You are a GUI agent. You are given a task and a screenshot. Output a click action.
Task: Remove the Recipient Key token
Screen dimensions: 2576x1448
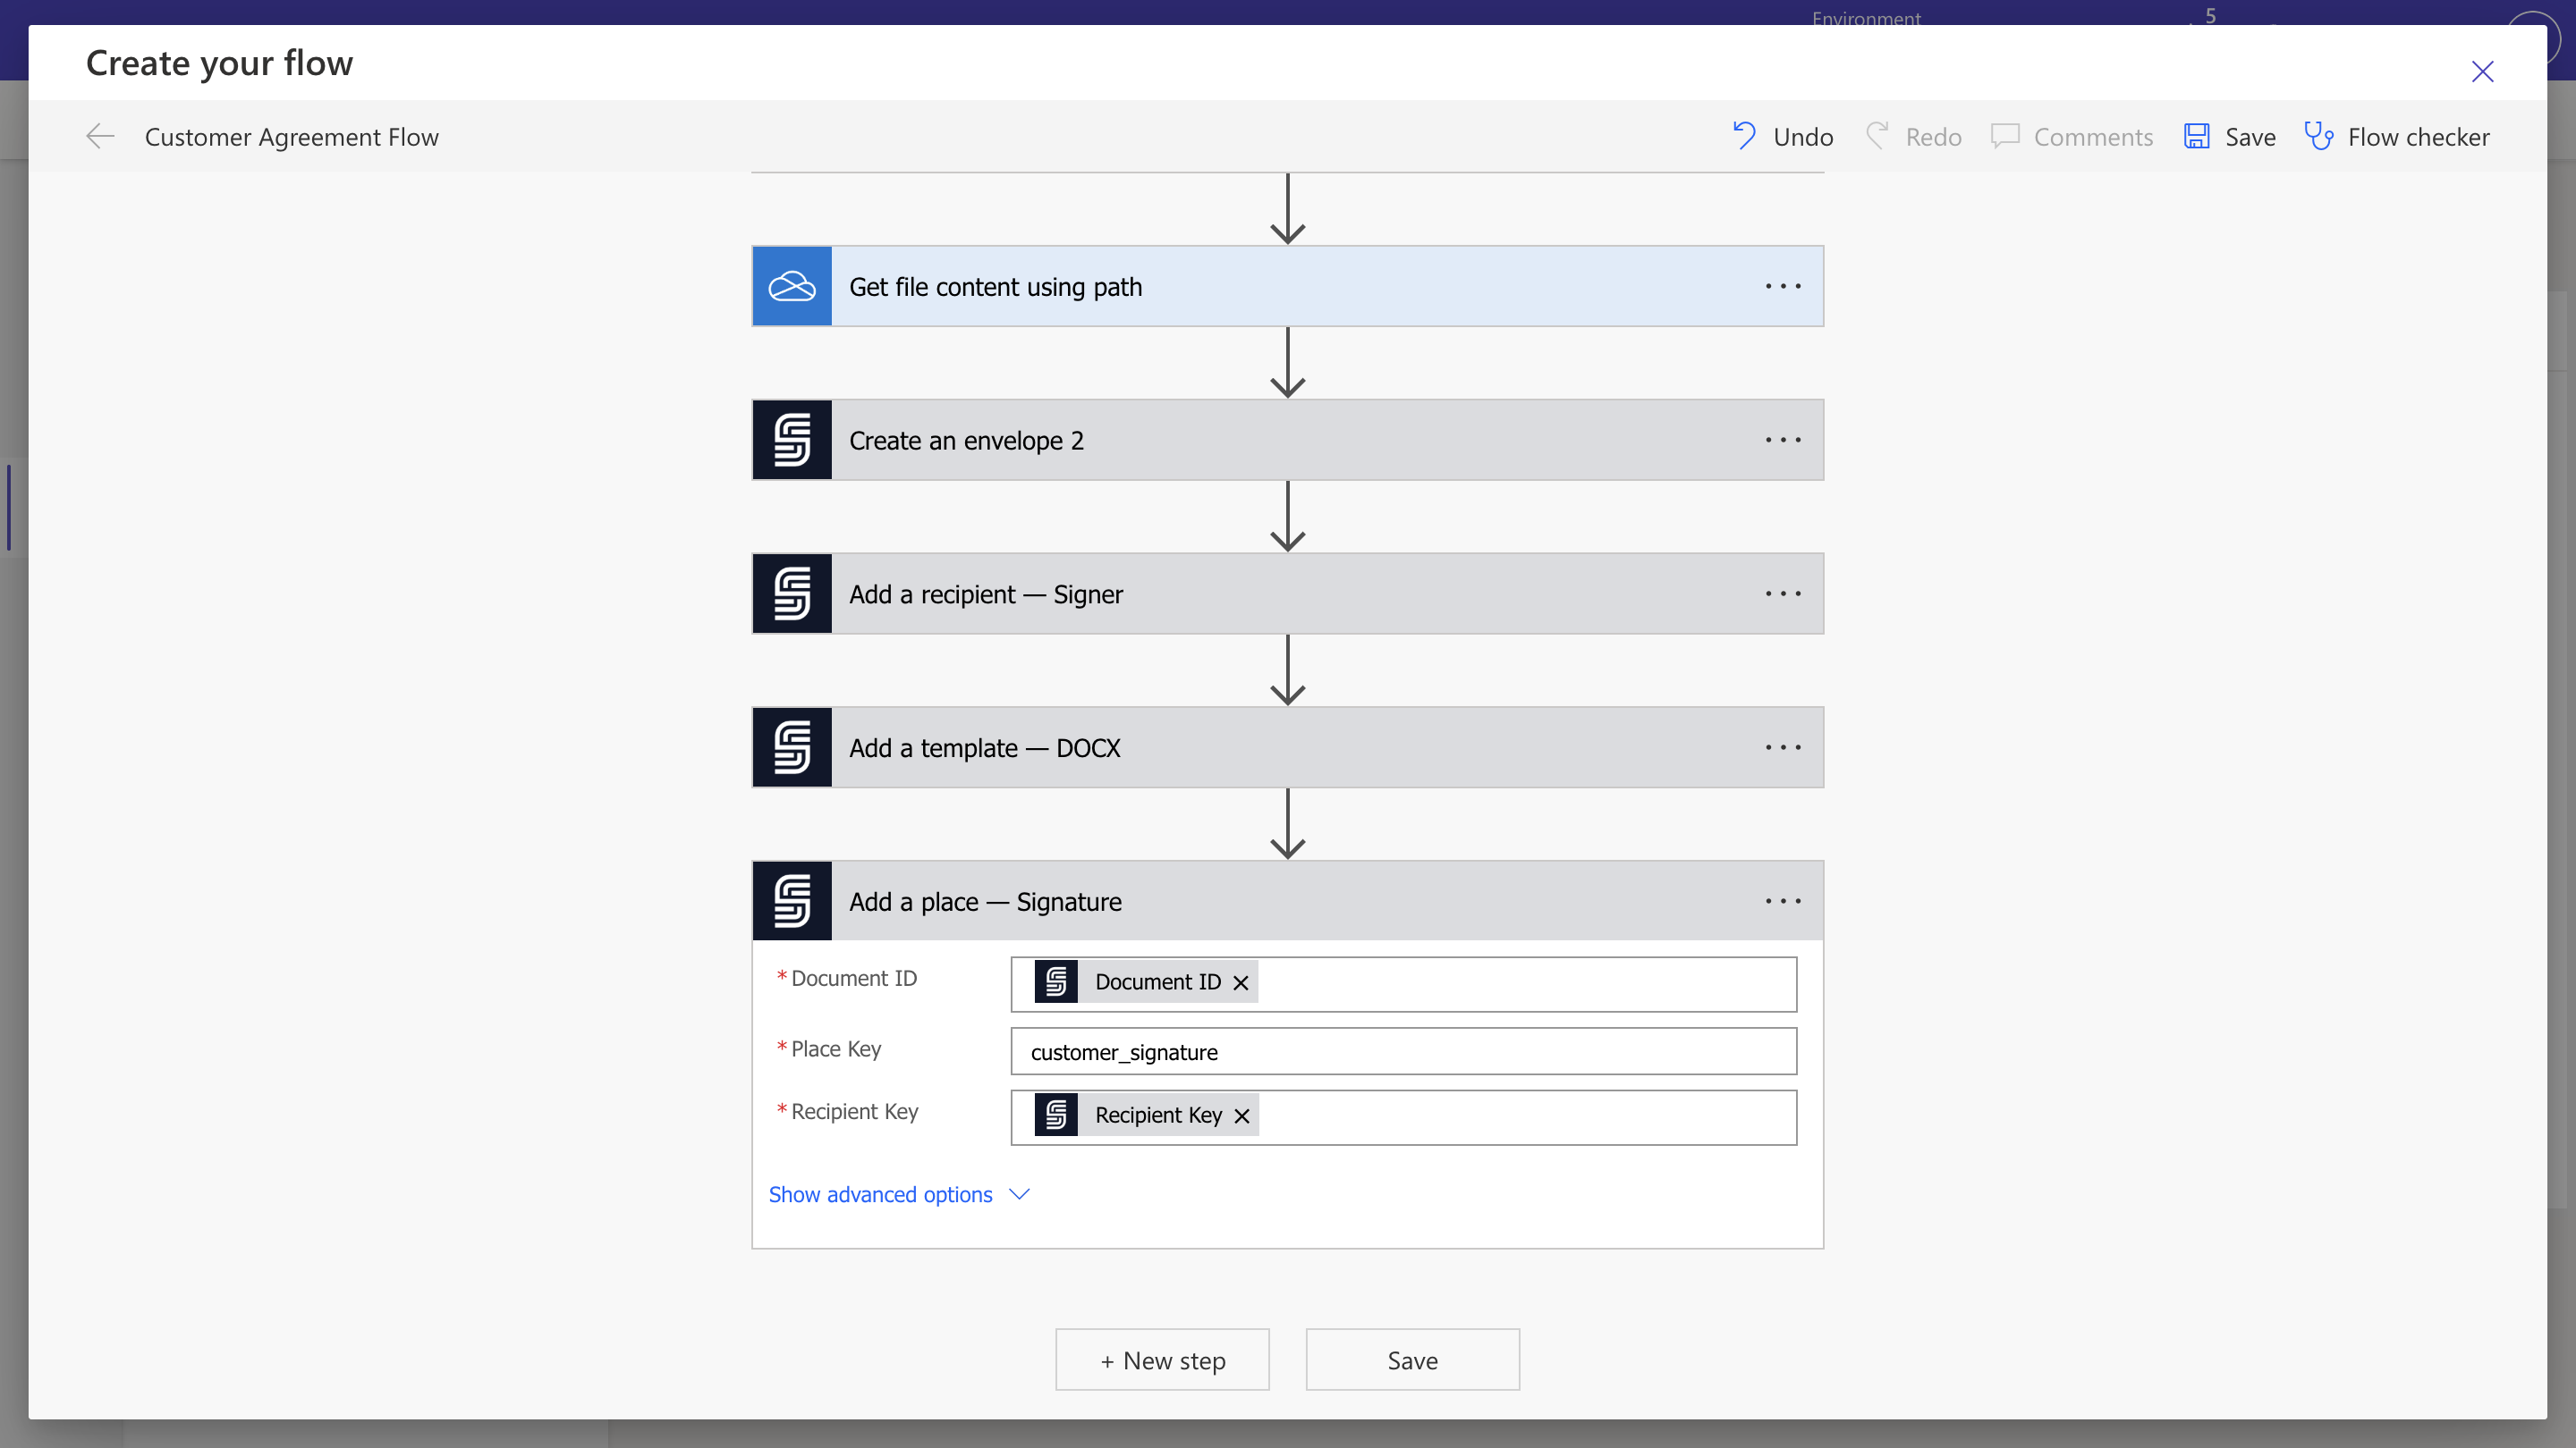[1242, 1116]
